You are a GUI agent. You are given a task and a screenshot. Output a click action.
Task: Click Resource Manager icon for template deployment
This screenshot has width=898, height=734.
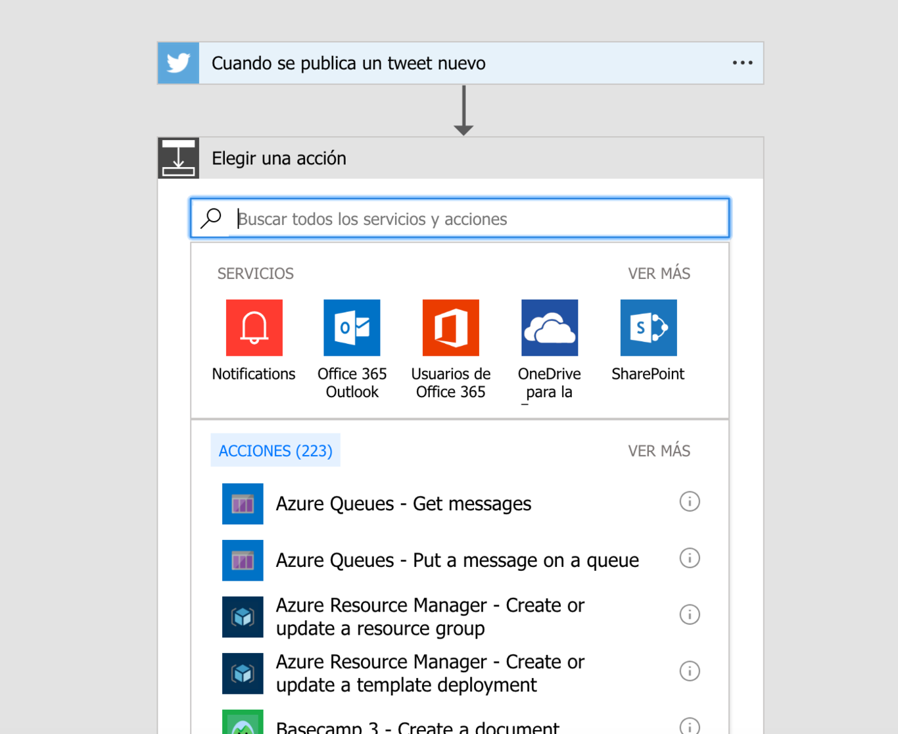[x=243, y=673]
